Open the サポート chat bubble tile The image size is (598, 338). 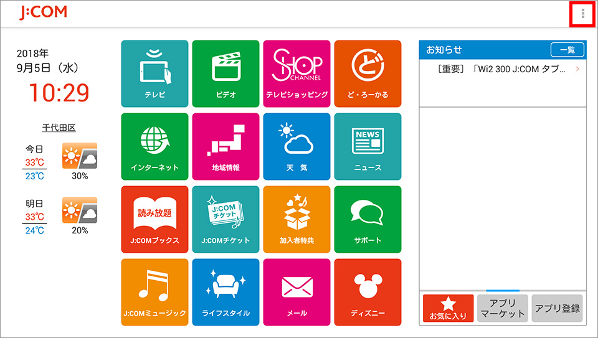click(x=368, y=220)
